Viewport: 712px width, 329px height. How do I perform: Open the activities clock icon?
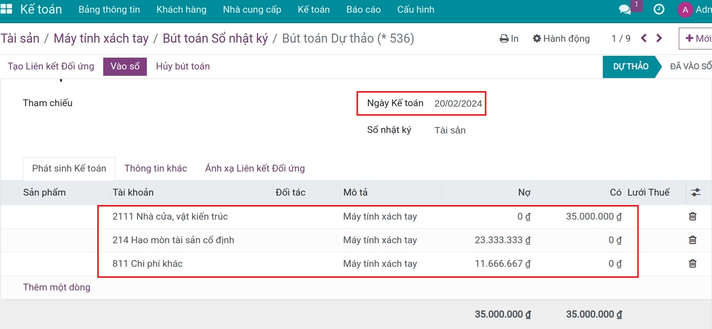[x=659, y=10]
